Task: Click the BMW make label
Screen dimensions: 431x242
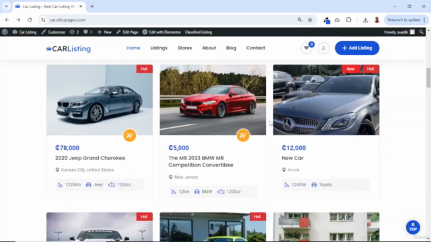Action: (207, 192)
